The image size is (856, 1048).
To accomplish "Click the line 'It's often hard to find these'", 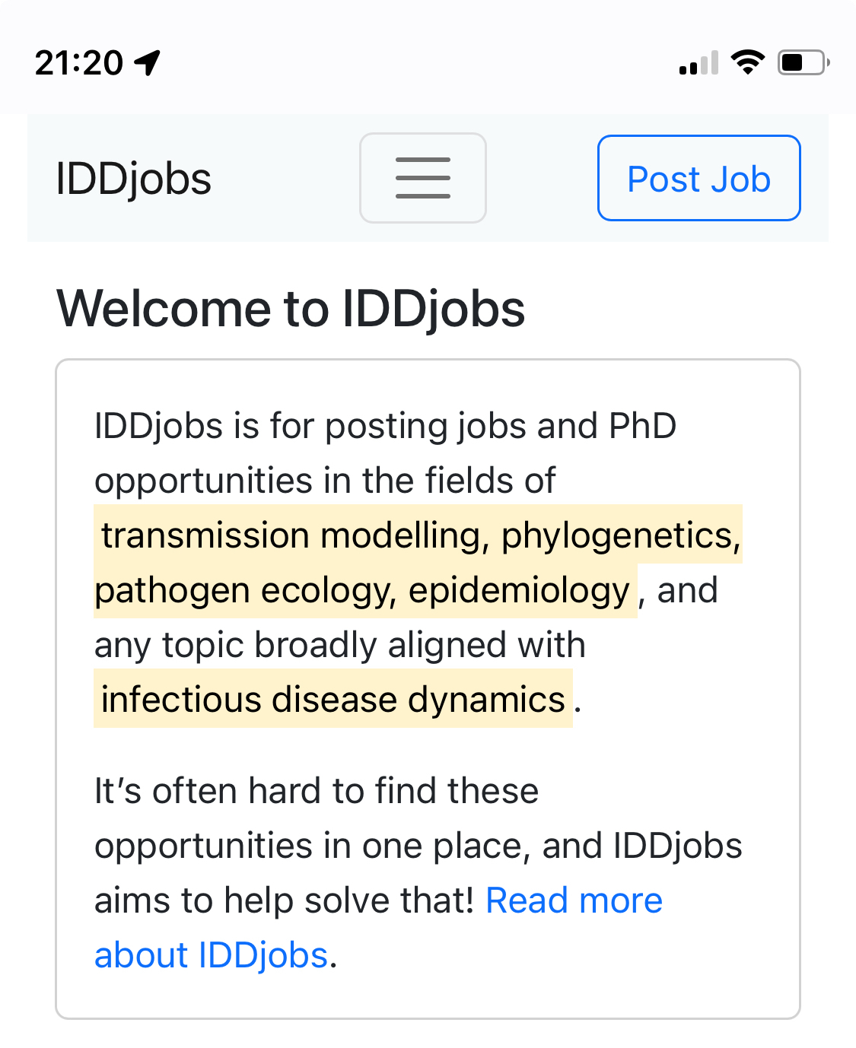I will 317,791.
